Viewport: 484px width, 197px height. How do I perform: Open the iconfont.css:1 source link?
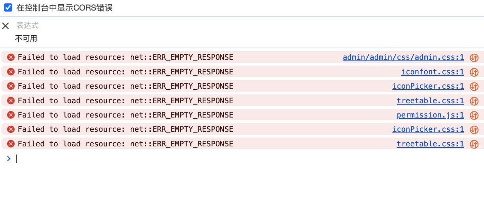click(x=432, y=72)
